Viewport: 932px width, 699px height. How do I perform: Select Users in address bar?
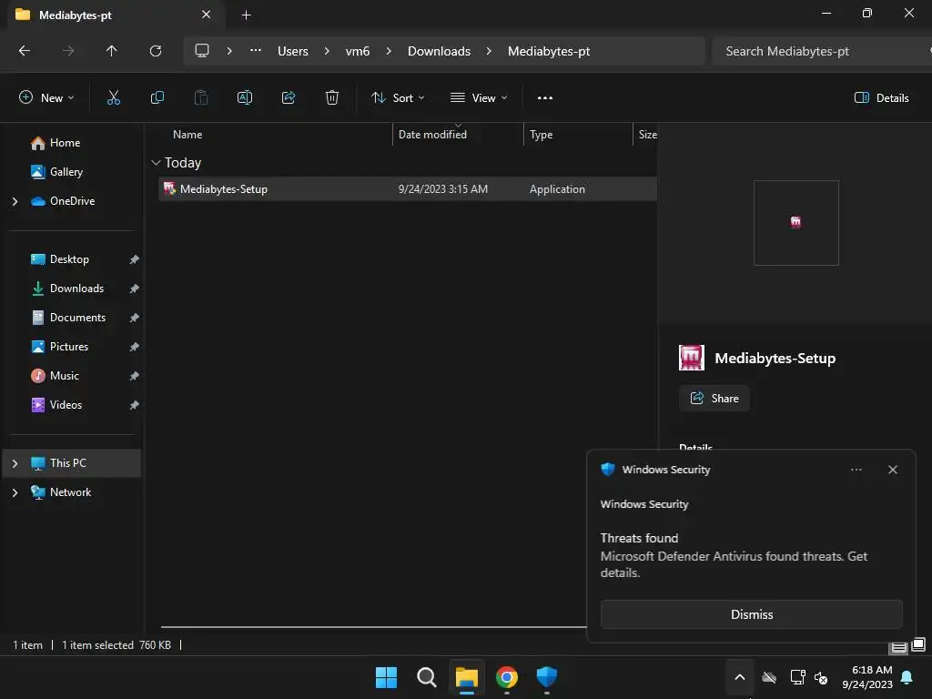(293, 51)
